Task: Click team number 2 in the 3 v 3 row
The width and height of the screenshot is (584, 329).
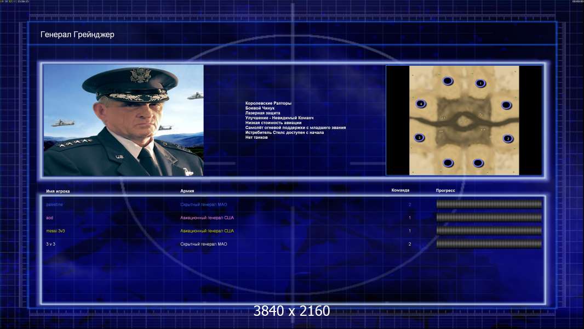Action: click(410, 244)
